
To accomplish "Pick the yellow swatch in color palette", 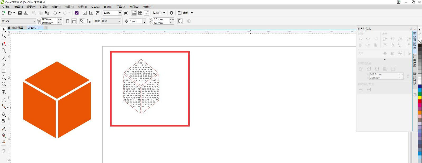I will (x=420, y=98).
